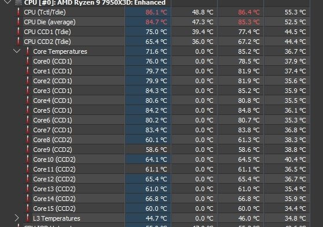This screenshot has height=227, width=323.
Task: Click the thermometer icon for Core0 (CCD1)
Action: (27, 61)
